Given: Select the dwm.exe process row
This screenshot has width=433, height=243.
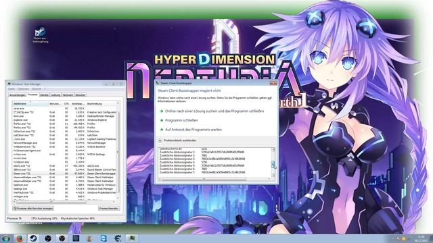Looking at the screenshot, I should [64, 116].
